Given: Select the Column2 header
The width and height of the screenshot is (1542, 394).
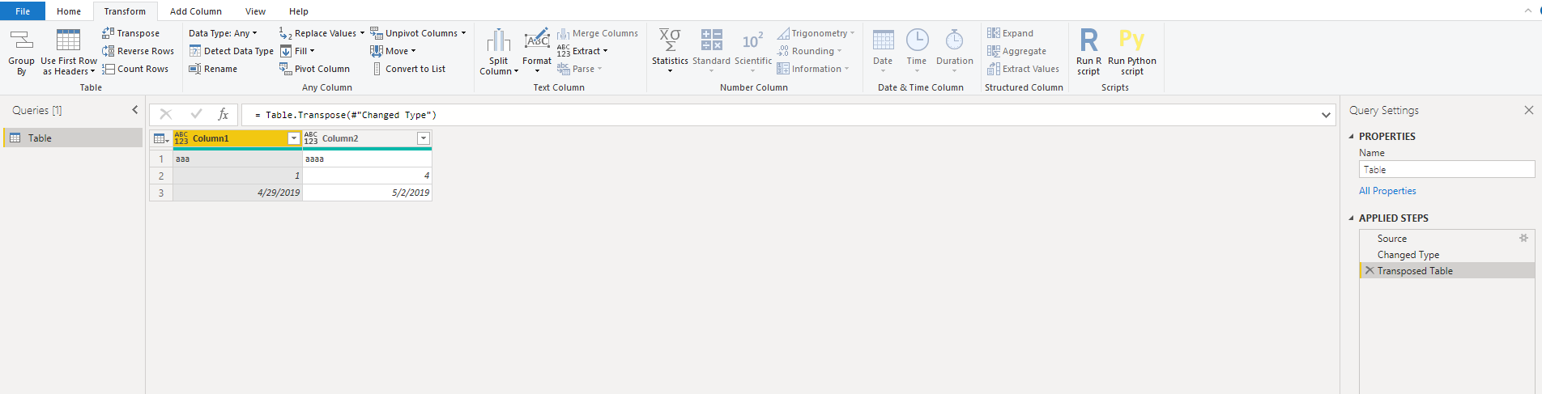Looking at the screenshot, I should [368, 138].
